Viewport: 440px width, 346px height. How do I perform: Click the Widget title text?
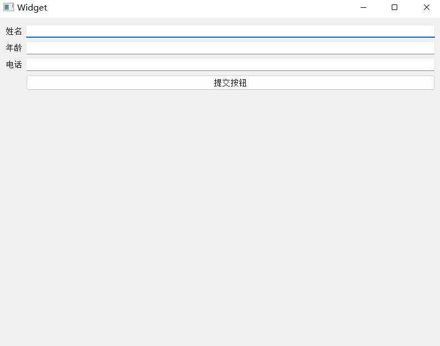[32, 8]
